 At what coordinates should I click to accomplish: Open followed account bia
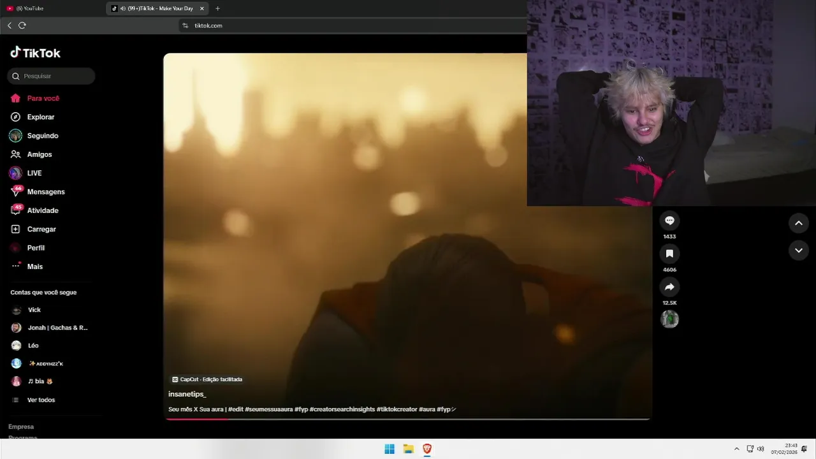pyautogui.click(x=40, y=381)
